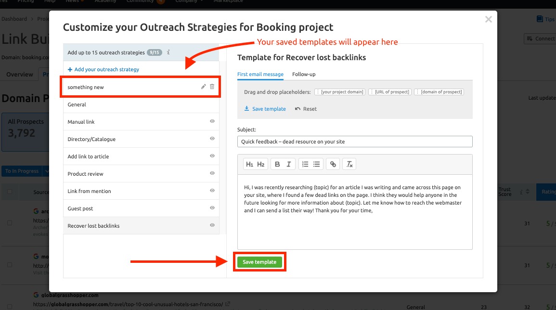This screenshot has height=310, width=556.
Task: Select the 'something new' strategy row
Action: point(141,87)
